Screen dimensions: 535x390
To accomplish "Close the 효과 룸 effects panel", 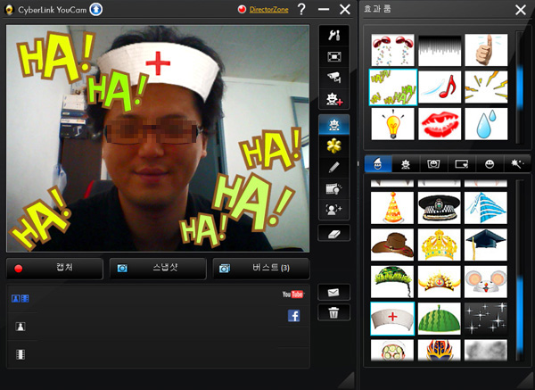I will click(521, 10).
